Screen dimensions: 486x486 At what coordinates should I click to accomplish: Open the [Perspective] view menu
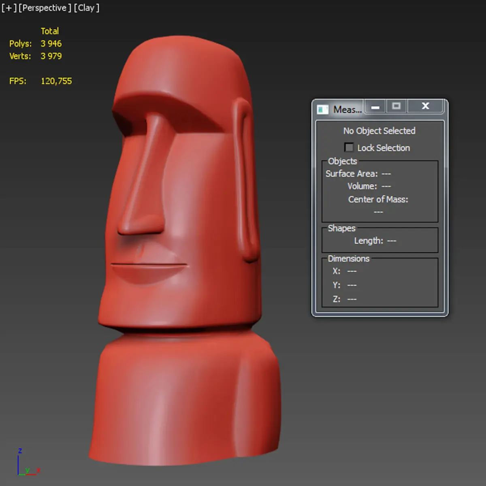tap(45, 8)
